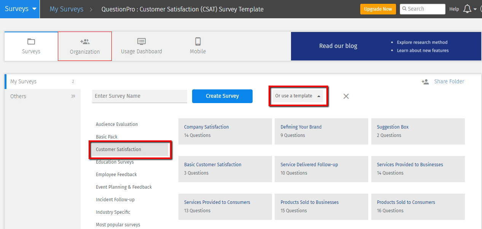Screen dimensions: 482x229
Task: Select Customer Satisfaction category
Action: click(130, 149)
